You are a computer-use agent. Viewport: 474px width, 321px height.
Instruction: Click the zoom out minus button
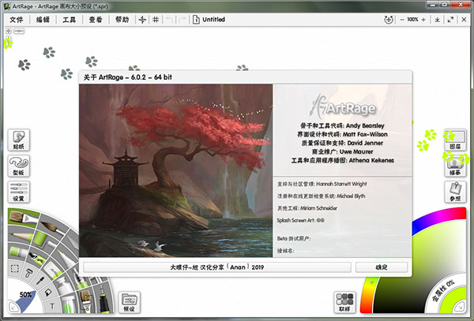401,18
